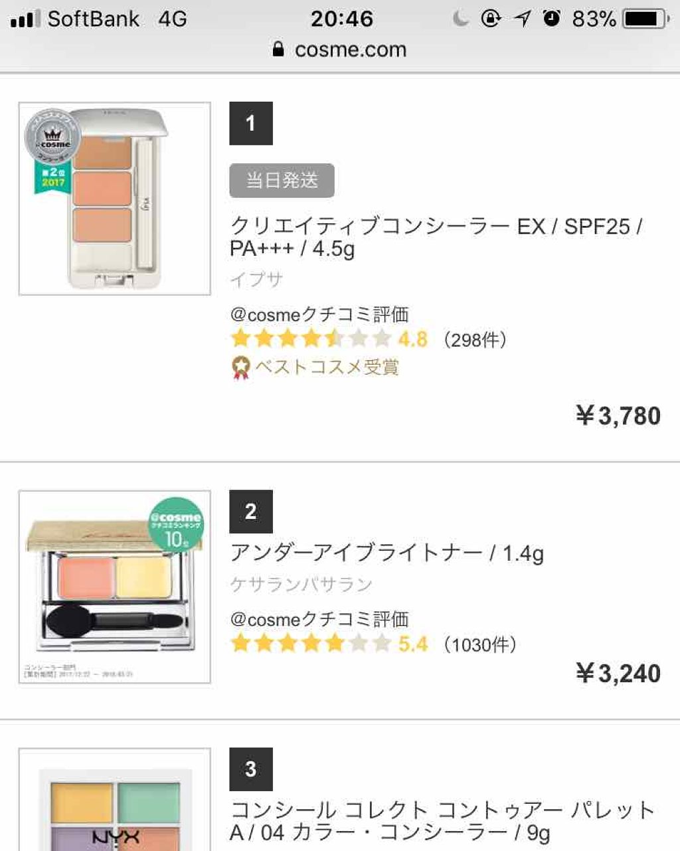Tap the ranking number 2 badge
The height and width of the screenshot is (851, 680).
[x=250, y=512]
